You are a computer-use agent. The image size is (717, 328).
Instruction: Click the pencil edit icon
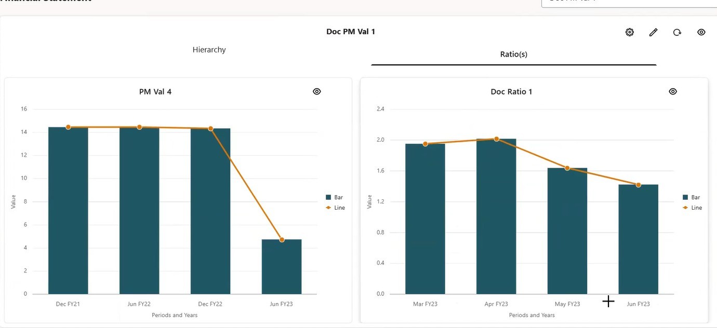[654, 32]
